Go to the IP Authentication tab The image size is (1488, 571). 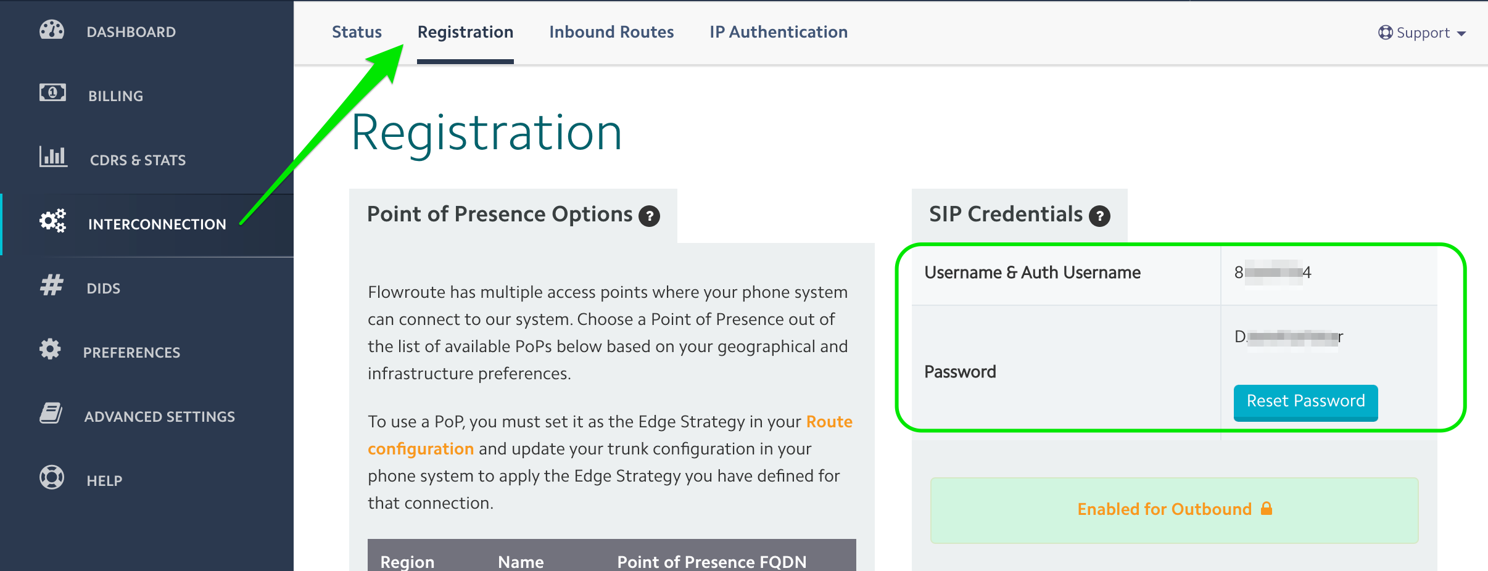(x=779, y=32)
